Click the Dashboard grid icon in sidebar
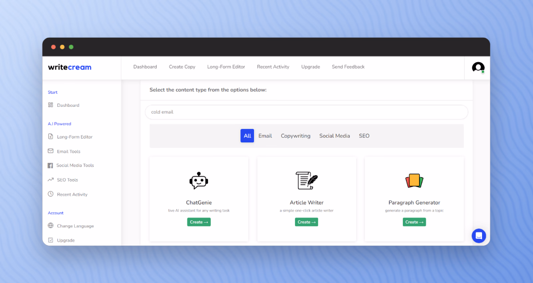 (x=51, y=105)
